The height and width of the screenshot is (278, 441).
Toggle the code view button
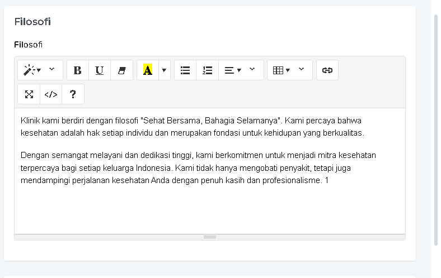pyautogui.click(x=51, y=94)
